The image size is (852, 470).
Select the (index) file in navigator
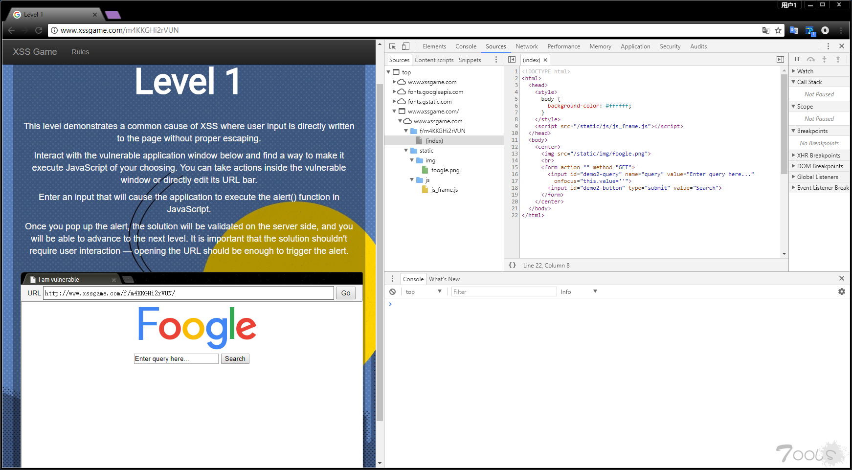click(434, 141)
